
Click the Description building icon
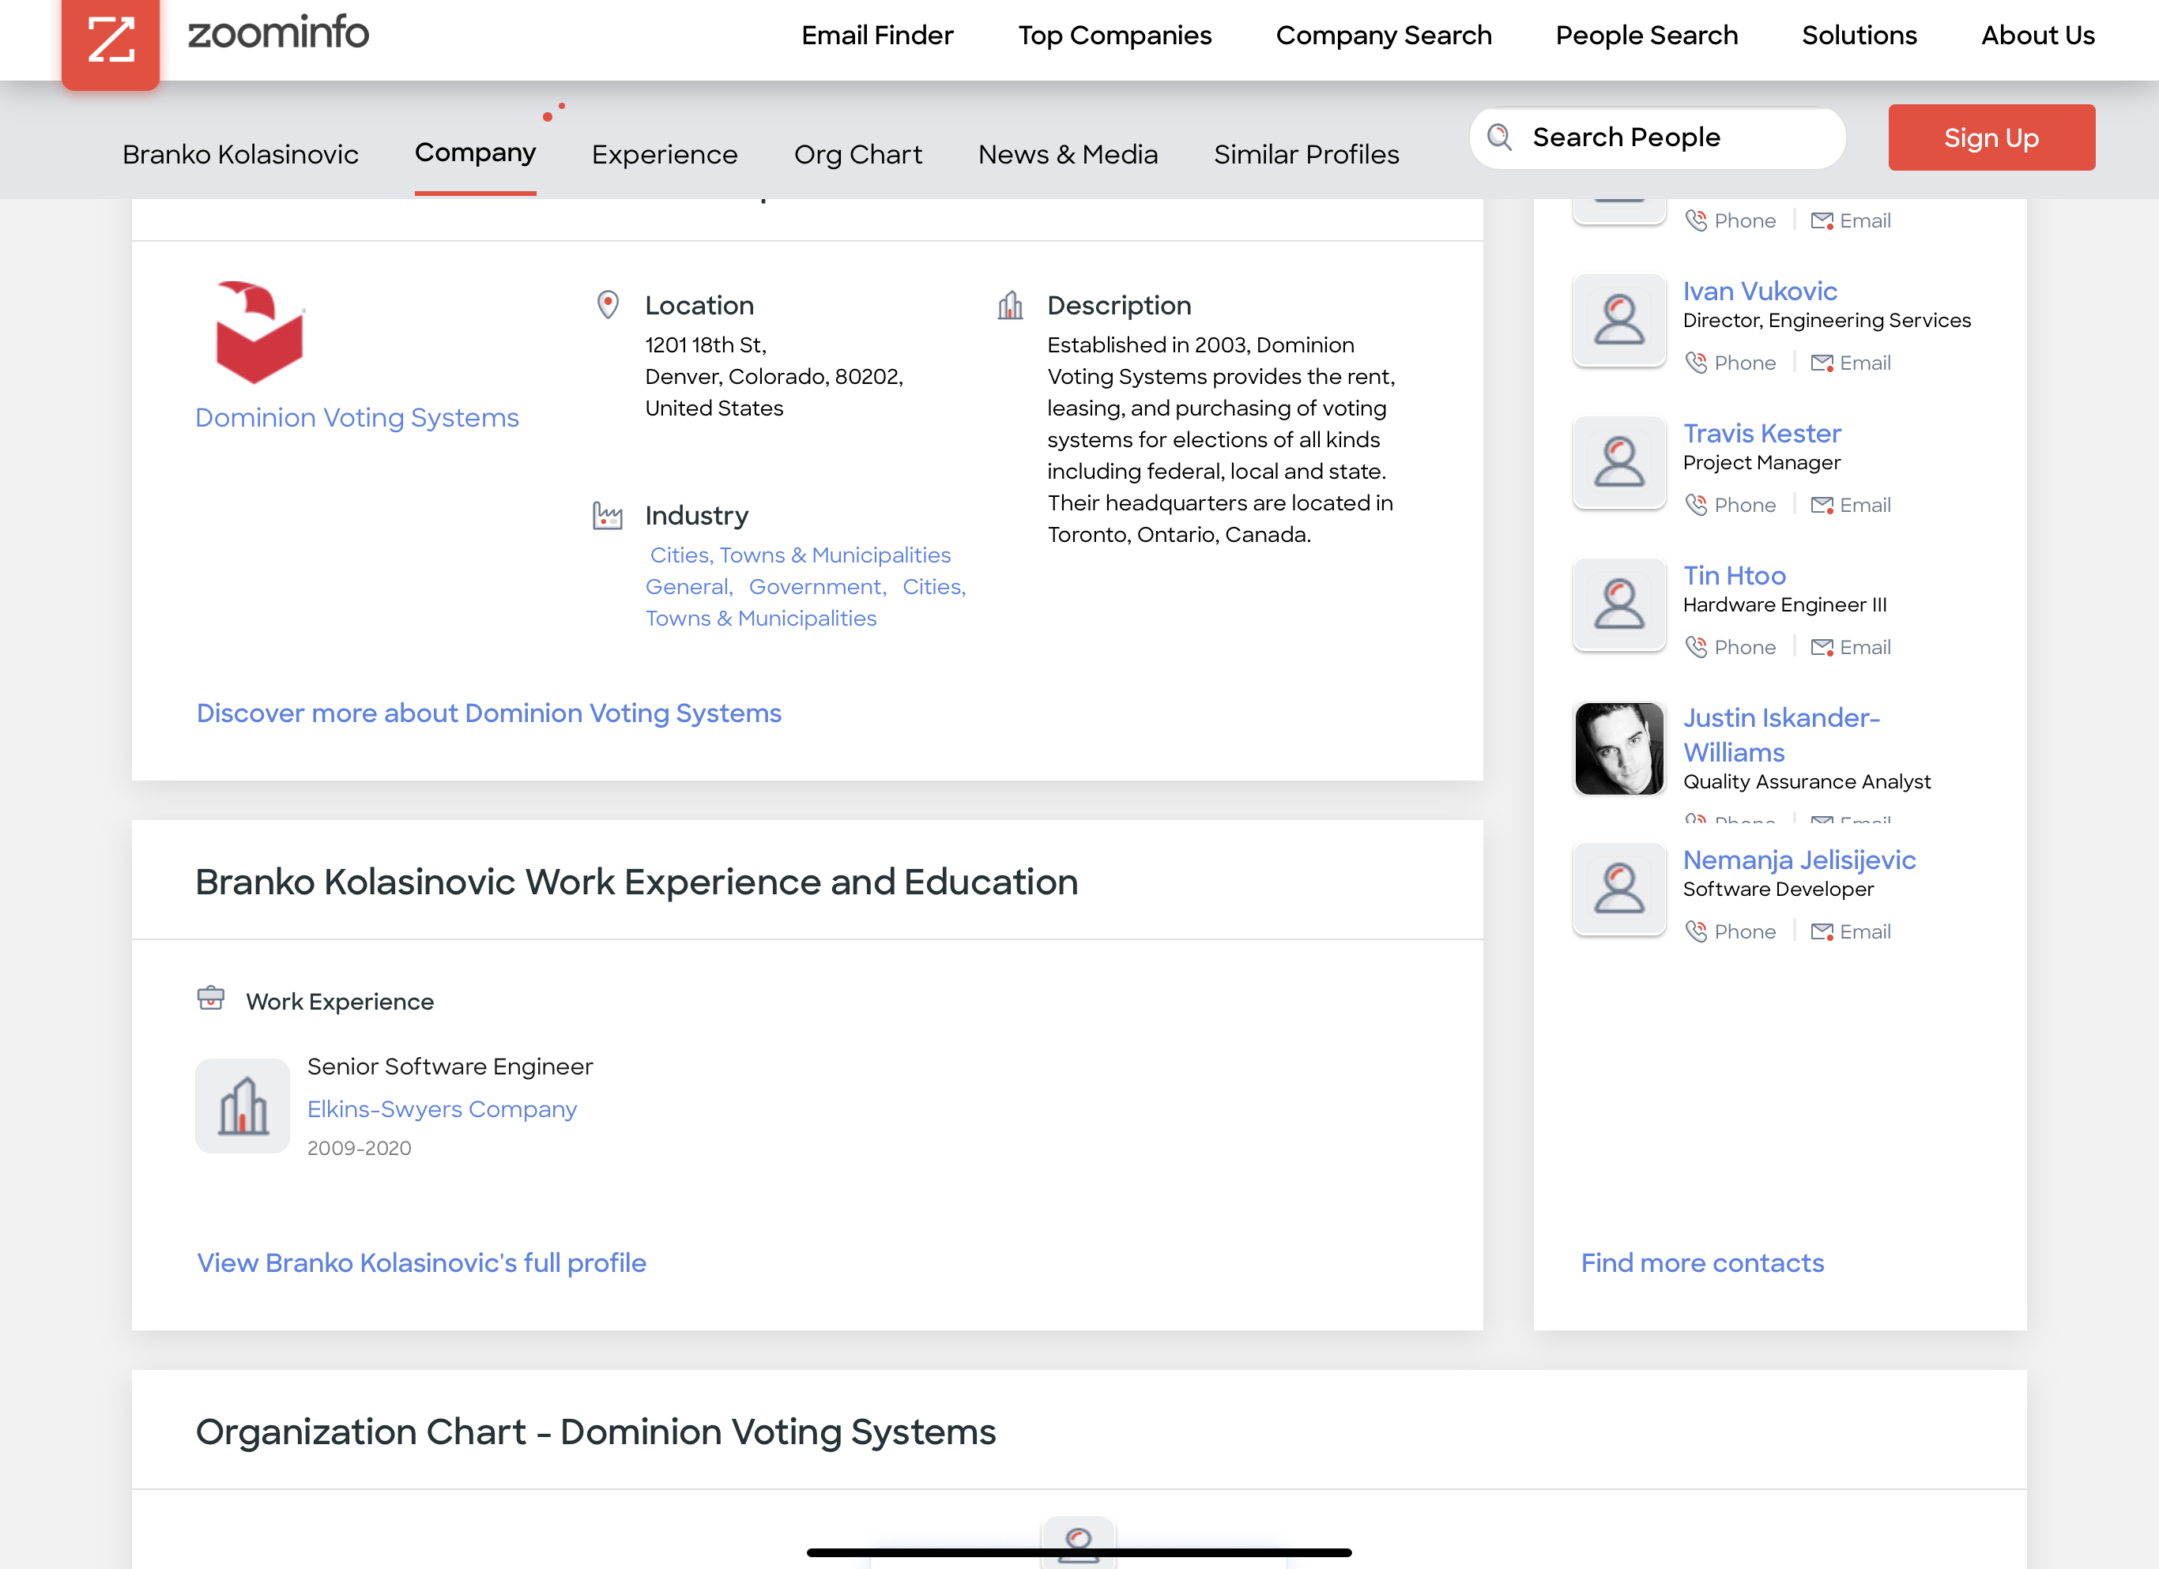pyautogui.click(x=1010, y=304)
